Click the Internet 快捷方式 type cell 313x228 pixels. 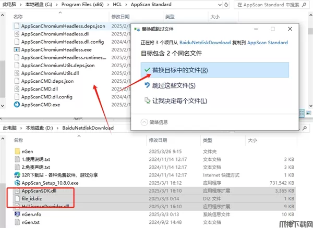pos(221,175)
